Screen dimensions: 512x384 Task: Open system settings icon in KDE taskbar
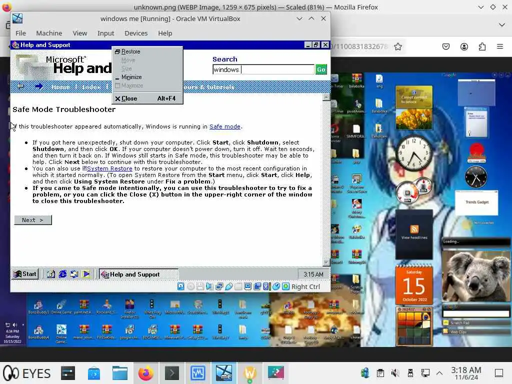pos(68,373)
